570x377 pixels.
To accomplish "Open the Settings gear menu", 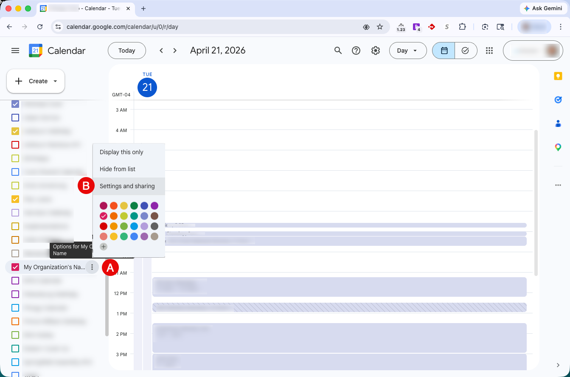I will tap(375, 50).
